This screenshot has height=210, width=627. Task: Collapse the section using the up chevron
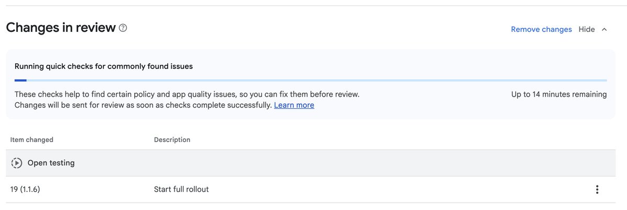[x=605, y=29]
